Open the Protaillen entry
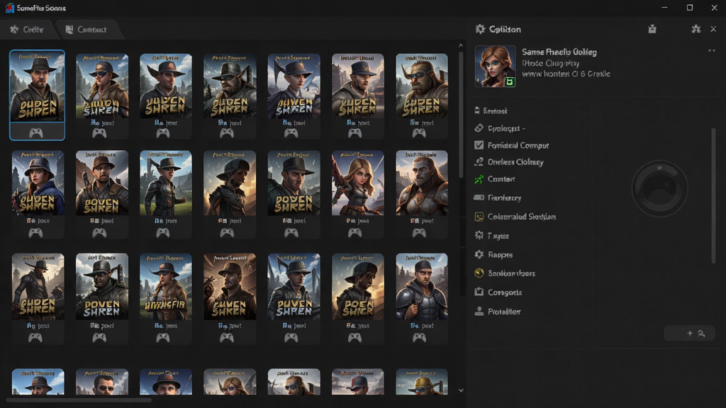 point(504,312)
